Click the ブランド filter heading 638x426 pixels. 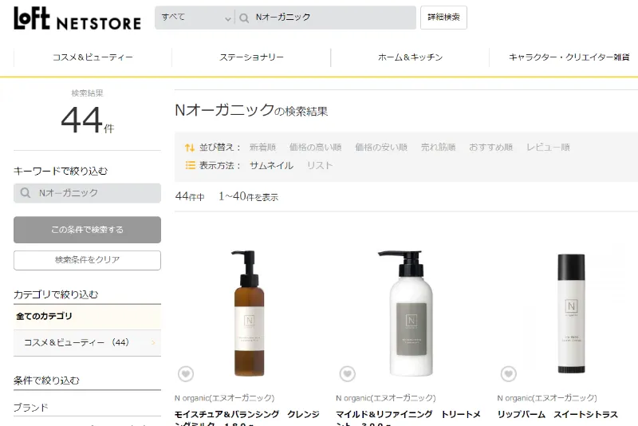click(x=31, y=408)
